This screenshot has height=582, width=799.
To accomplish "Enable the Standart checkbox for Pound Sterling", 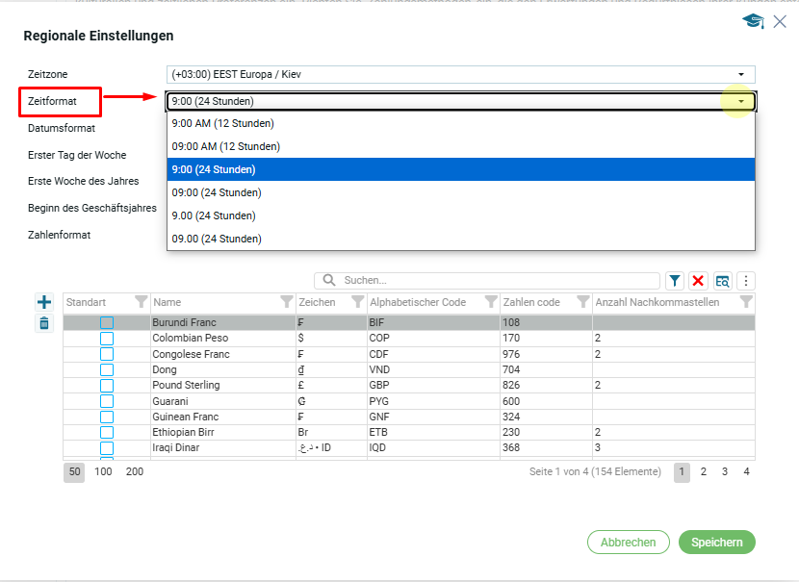I will point(107,386).
